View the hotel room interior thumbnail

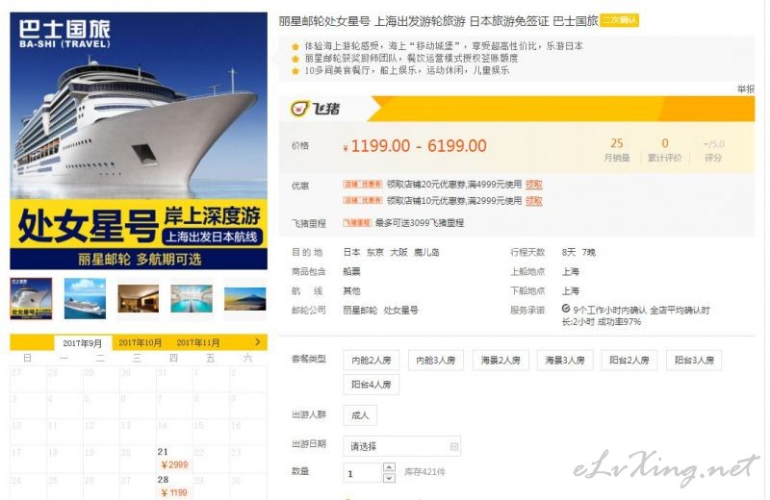139,298
